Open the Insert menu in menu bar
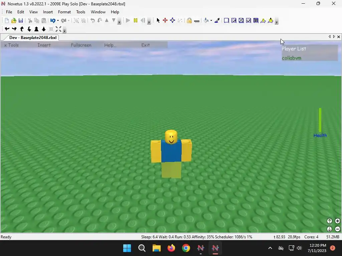342x256 pixels. click(48, 12)
